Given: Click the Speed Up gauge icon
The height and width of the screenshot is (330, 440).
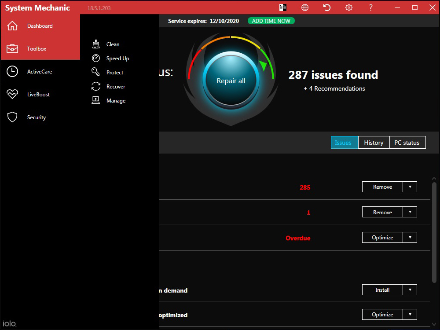Looking at the screenshot, I should click(96, 58).
